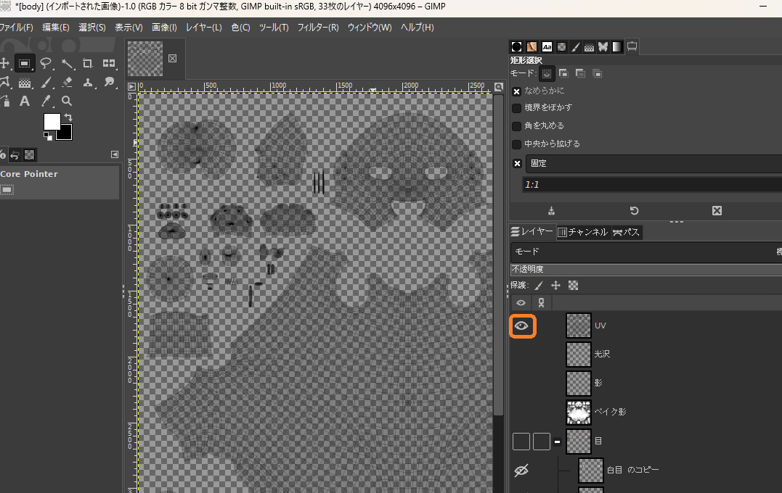Viewport: 782px width, 493px height.
Task: Select the Paintbrush tool in the toolbox
Action: click(x=46, y=83)
